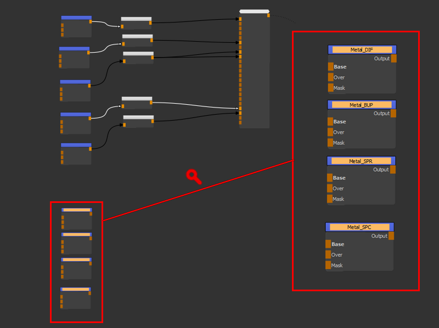Select the Metal_DIF node title bar

pyautogui.click(x=362, y=49)
